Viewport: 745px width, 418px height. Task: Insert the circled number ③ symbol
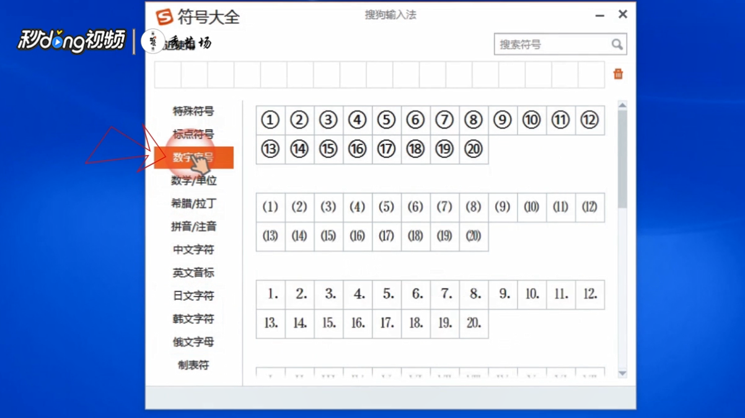[328, 120]
